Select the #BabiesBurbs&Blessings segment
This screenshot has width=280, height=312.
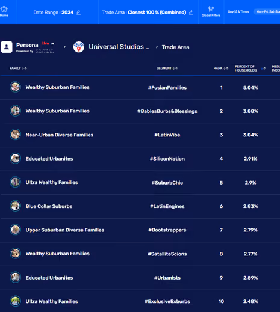[167, 111]
